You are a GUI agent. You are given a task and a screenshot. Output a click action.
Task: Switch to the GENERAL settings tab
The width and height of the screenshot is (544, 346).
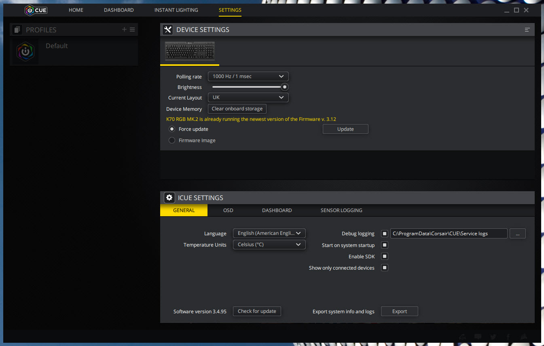pos(184,210)
